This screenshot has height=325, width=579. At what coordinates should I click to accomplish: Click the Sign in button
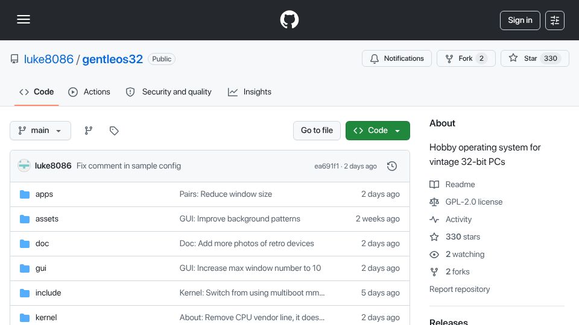[520, 20]
